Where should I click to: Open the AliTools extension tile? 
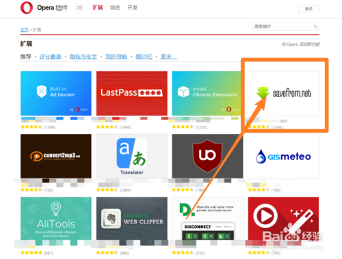point(56,219)
